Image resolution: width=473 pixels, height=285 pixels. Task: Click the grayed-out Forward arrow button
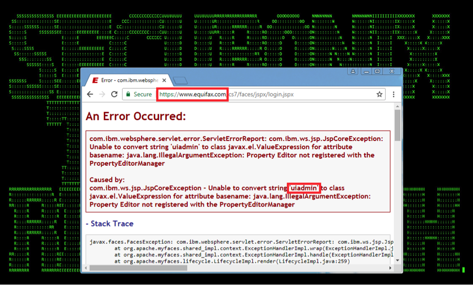coord(102,95)
